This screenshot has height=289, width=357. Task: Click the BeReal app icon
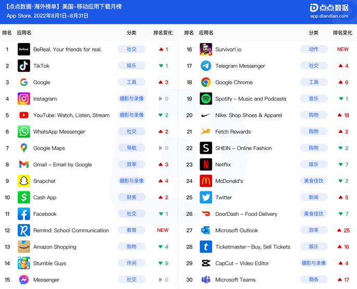(24, 49)
